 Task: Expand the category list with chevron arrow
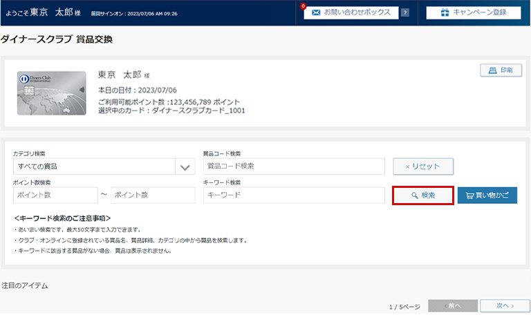185,166
